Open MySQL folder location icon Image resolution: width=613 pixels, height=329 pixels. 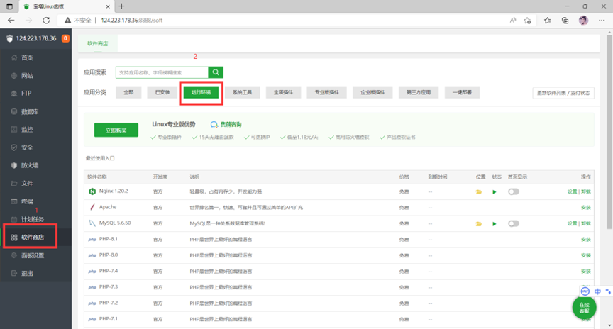478,224
